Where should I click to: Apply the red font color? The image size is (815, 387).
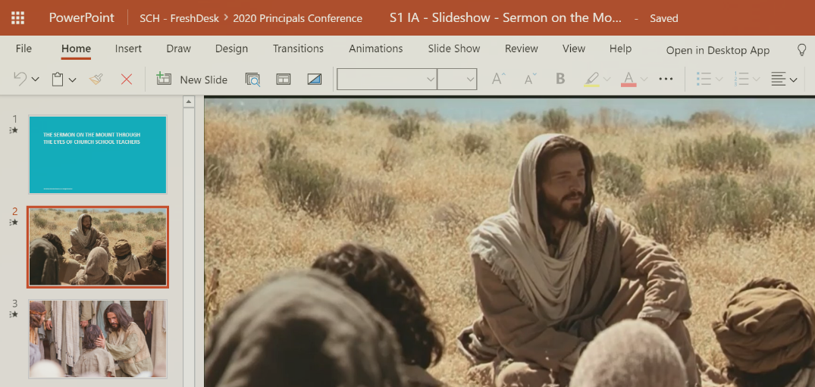628,80
